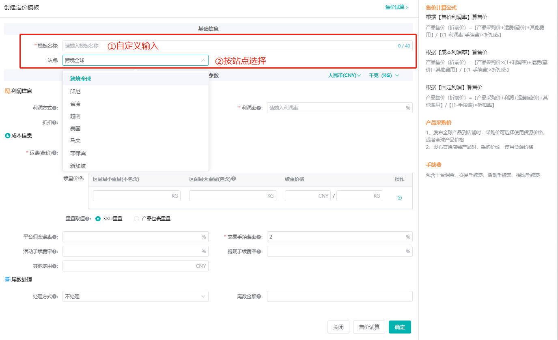Open the 千克 (KG) weight unit dropdown
The width and height of the screenshot is (558, 340).
(x=383, y=75)
